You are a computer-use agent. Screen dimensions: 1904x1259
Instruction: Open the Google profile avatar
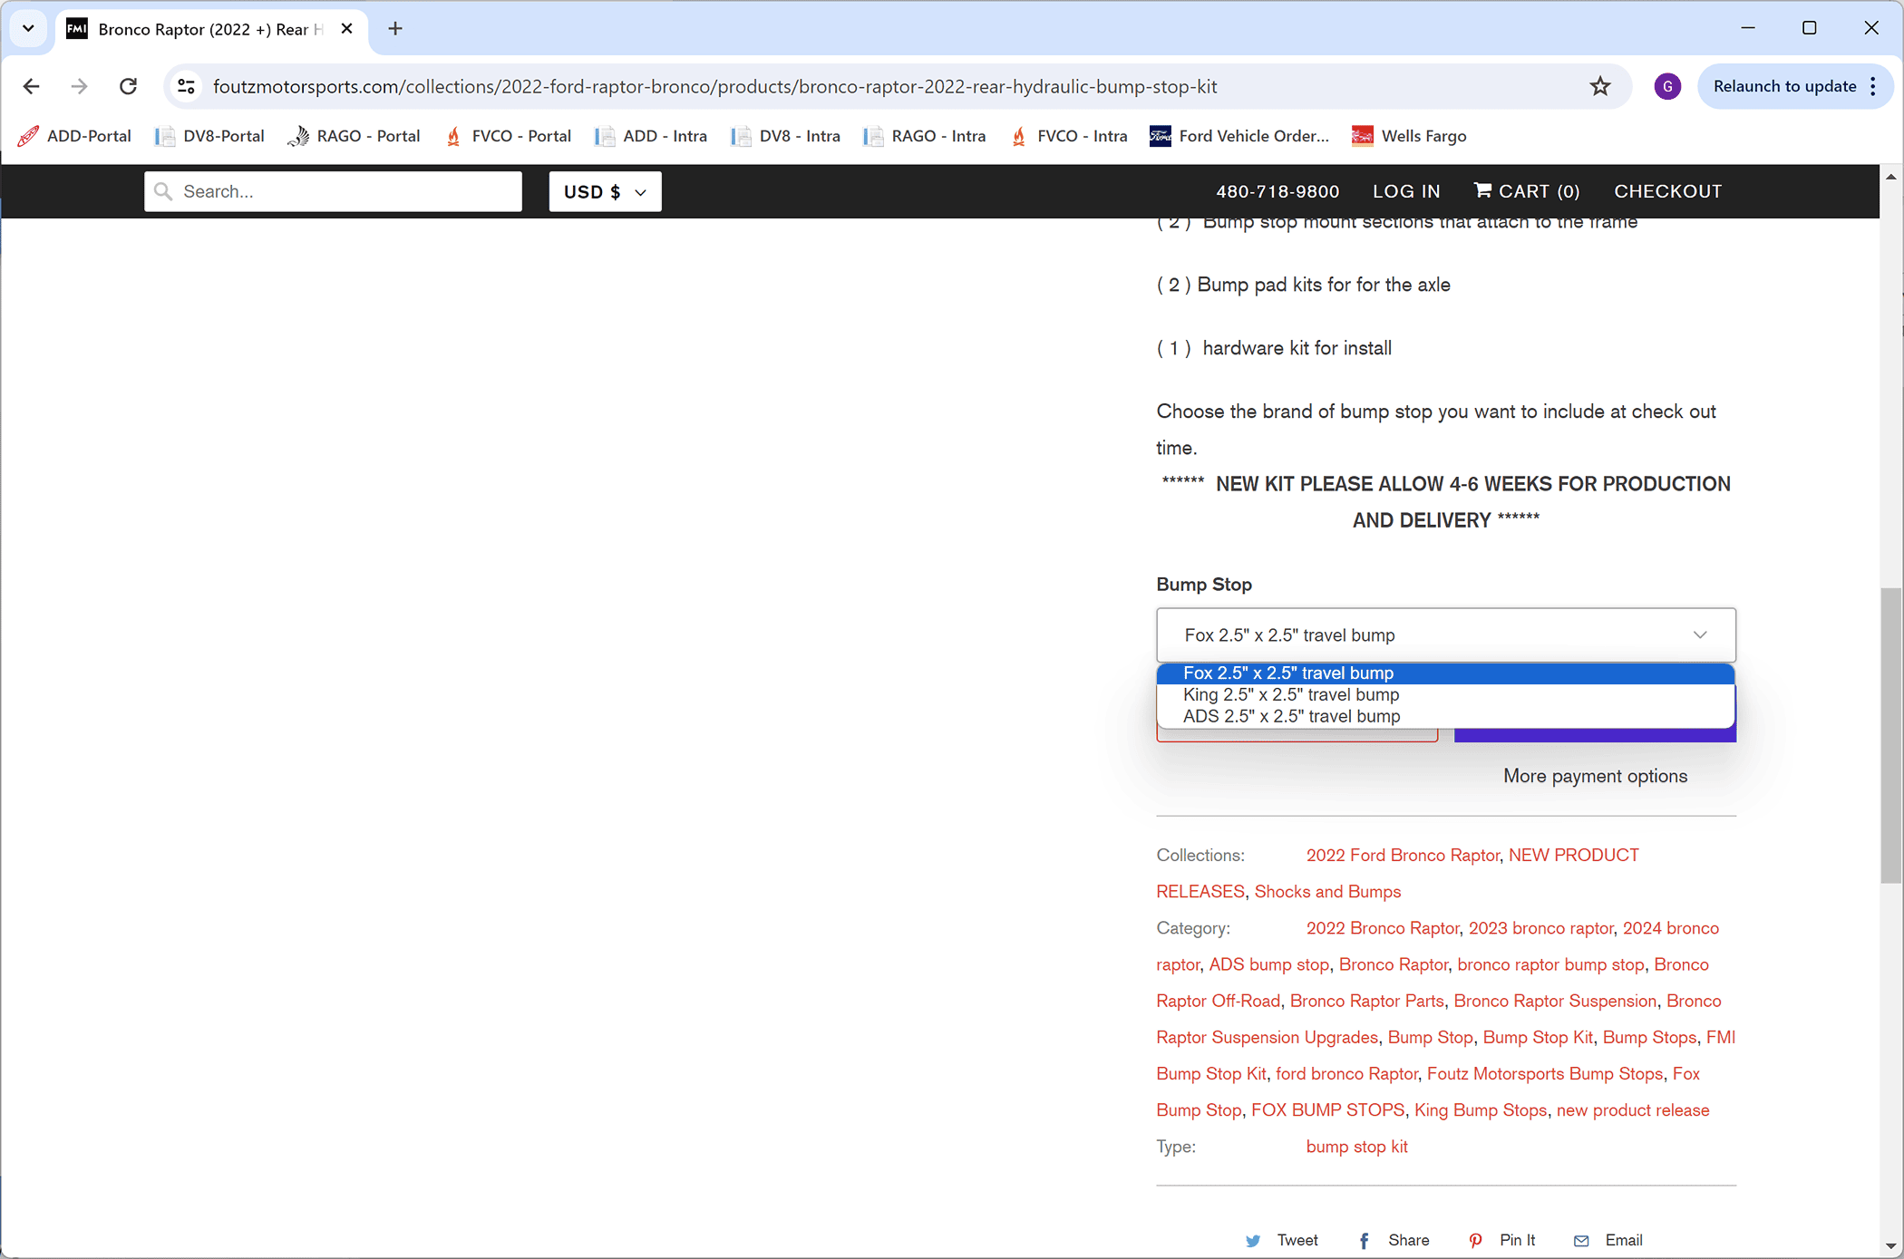tap(1667, 86)
